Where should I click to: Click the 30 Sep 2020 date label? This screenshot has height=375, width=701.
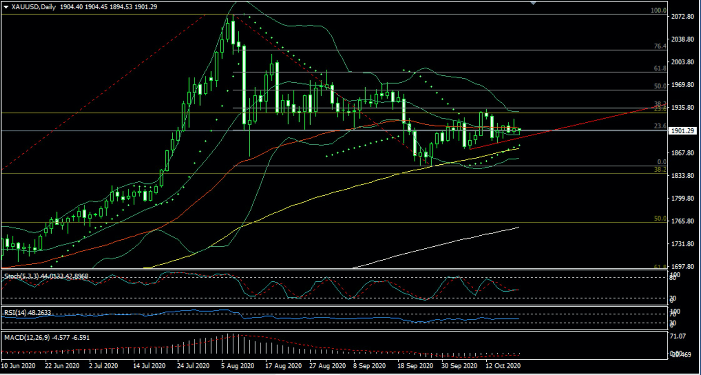pyautogui.click(x=459, y=366)
